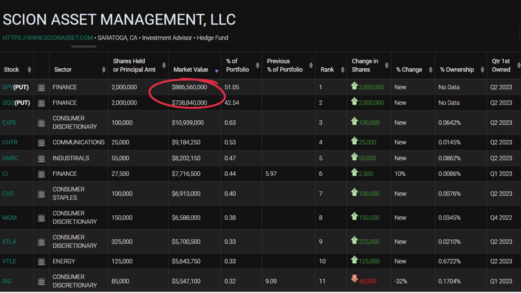Open the CI ticker link
Screen dimensions: 521x293
click(5, 174)
